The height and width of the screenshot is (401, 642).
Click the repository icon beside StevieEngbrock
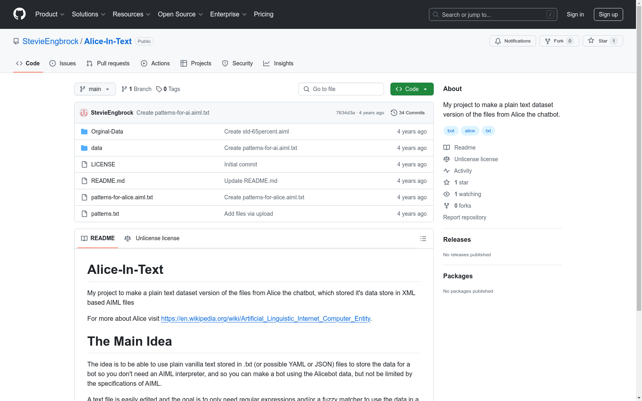(x=16, y=41)
